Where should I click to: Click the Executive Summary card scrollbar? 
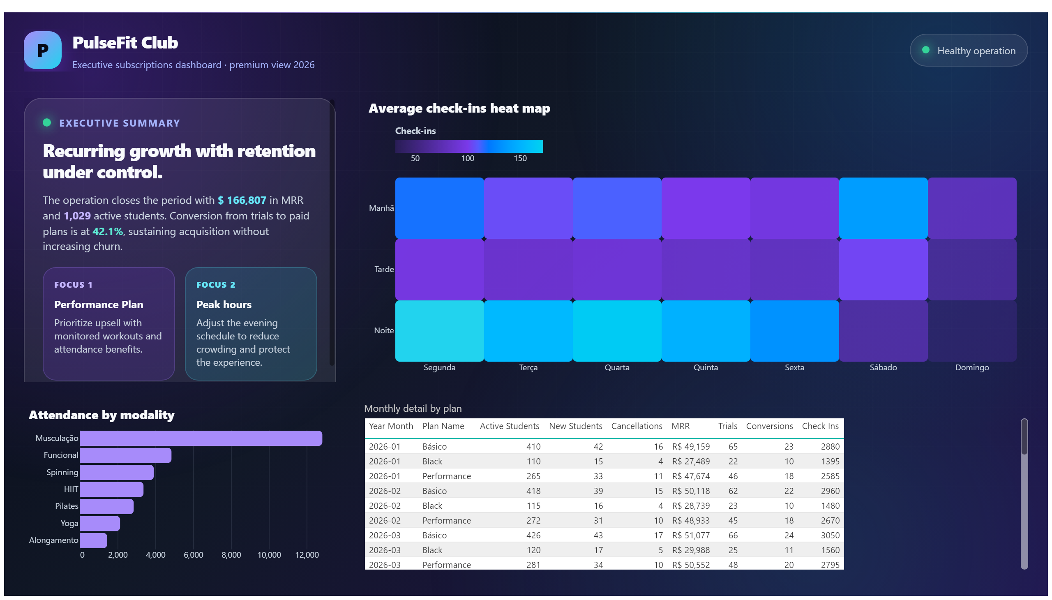[332, 233]
